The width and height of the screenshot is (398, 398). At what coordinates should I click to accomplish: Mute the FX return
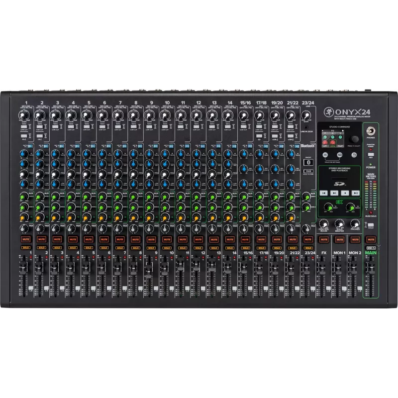324,239
